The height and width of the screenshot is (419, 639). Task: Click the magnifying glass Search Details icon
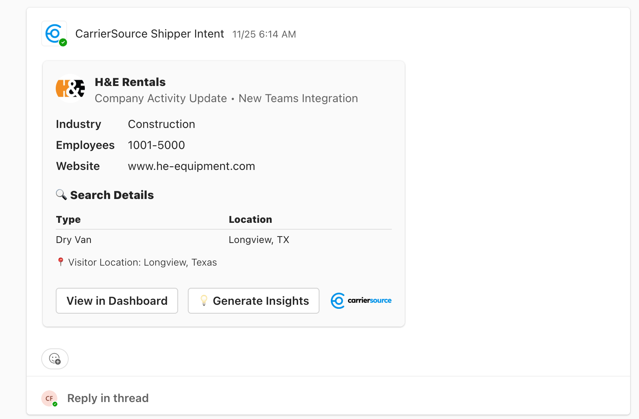pos(61,195)
